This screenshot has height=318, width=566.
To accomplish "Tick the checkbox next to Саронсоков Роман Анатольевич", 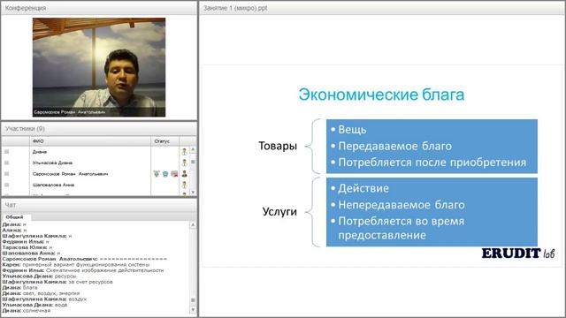I will [x=6, y=174].
